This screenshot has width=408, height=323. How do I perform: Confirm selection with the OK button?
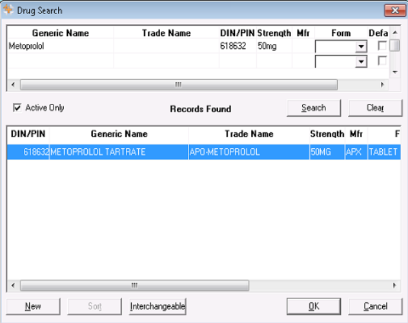click(x=314, y=306)
